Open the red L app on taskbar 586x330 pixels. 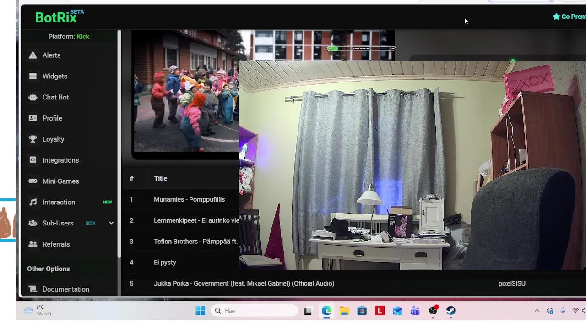(380, 311)
